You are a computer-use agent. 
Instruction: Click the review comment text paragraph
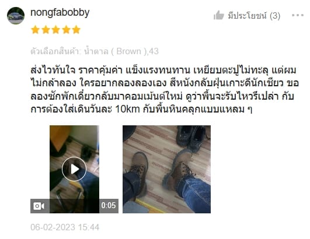(x=164, y=90)
